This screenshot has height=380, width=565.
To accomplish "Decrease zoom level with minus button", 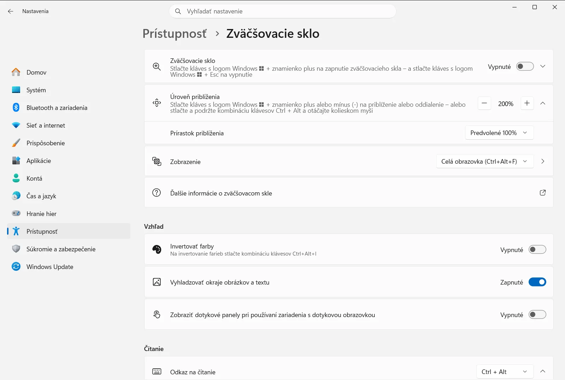I will pyautogui.click(x=484, y=103).
